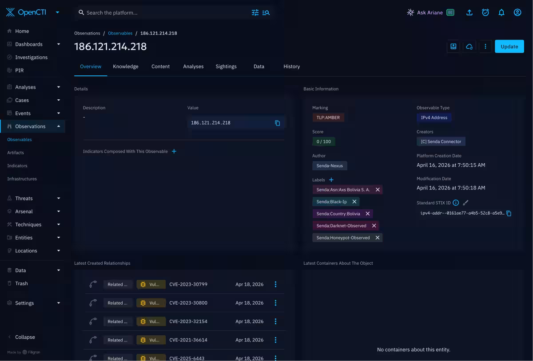533x361 pixels.
Task: Click the data import upload icon
Action: [469, 13]
